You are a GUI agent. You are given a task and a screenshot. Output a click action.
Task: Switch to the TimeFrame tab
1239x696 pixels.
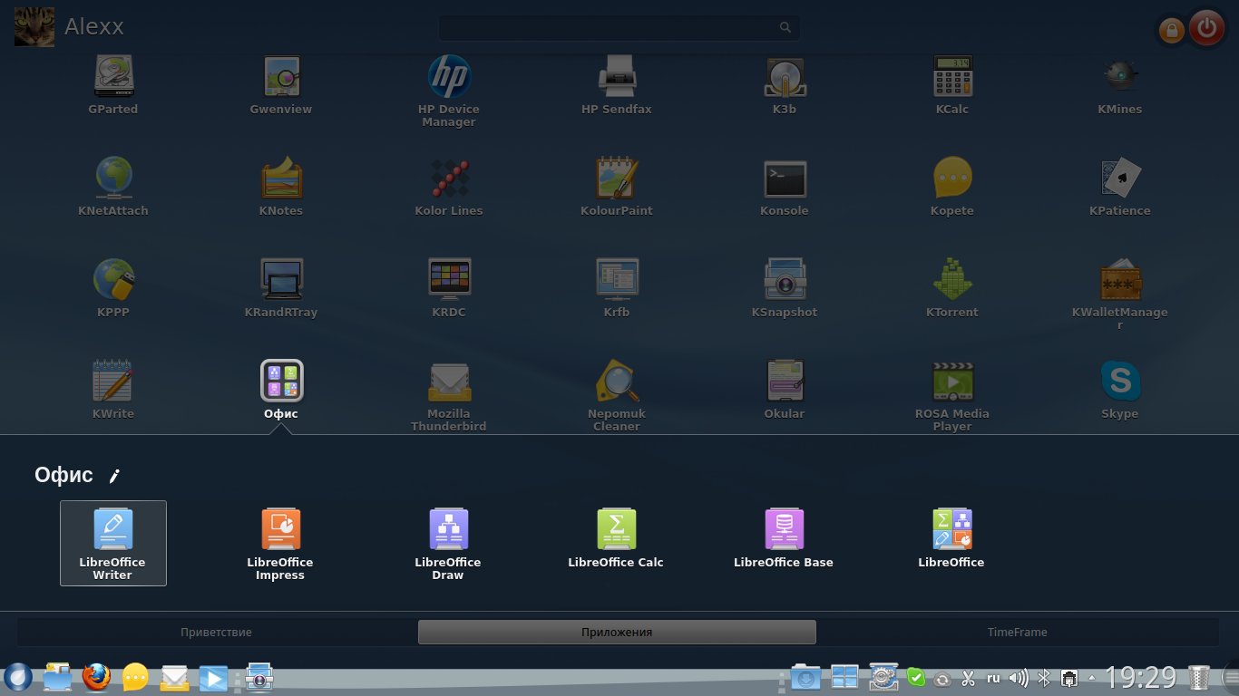click(1017, 632)
